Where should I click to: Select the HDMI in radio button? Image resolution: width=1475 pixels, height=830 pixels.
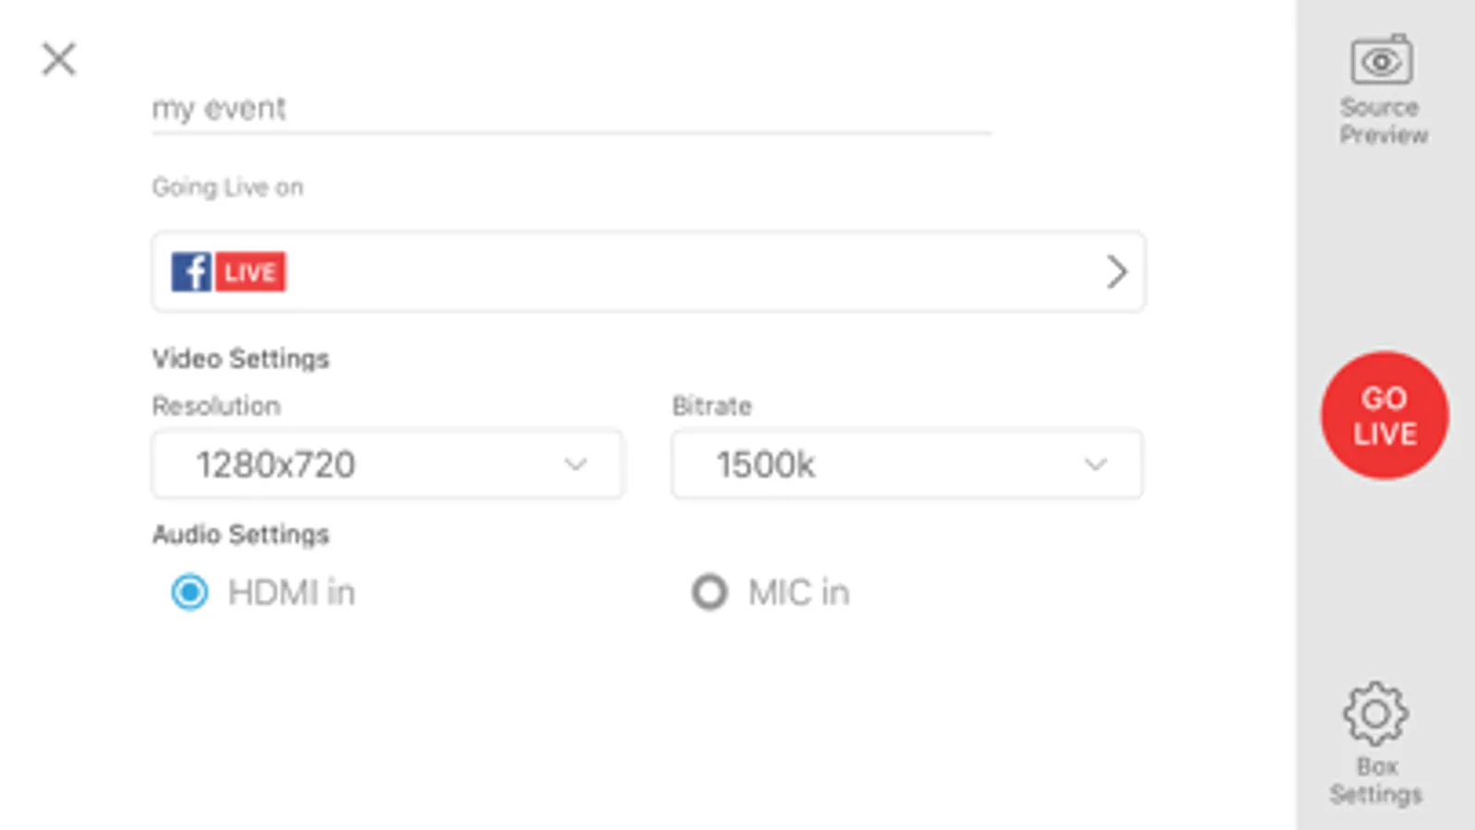coord(190,592)
